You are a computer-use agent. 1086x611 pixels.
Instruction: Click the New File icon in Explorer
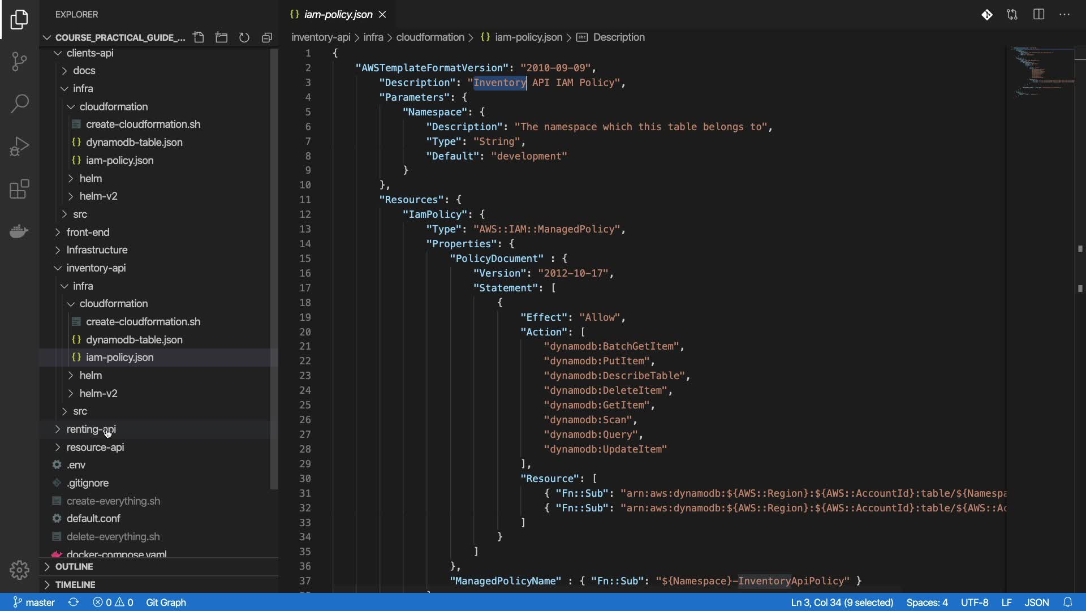[199, 37]
